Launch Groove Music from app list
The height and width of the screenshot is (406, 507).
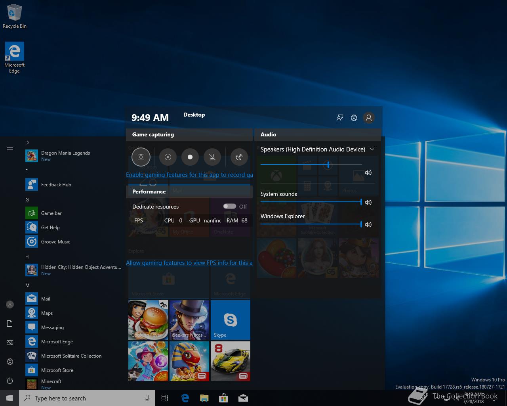[x=73, y=241]
